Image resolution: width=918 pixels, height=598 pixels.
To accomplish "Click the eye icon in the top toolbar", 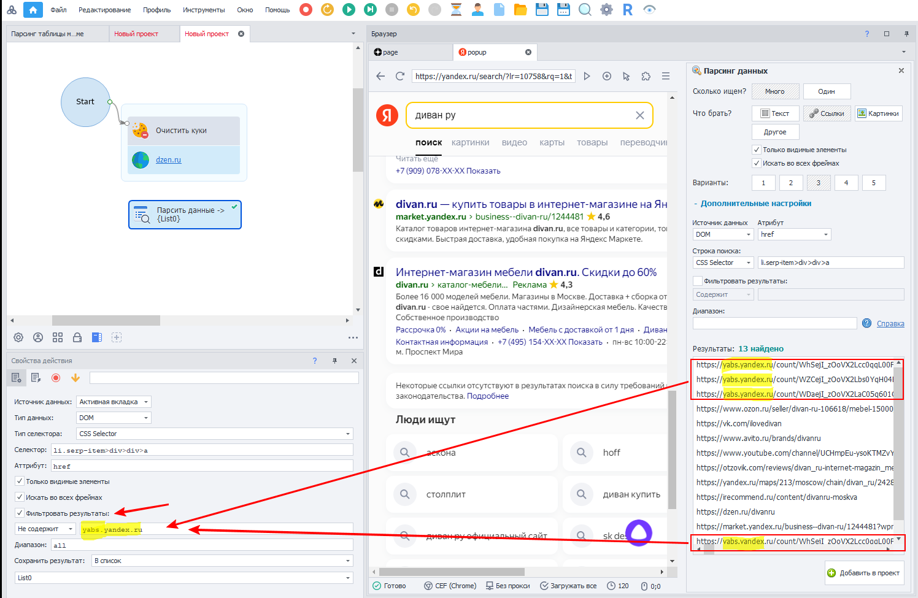I will [x=649, y=10].
